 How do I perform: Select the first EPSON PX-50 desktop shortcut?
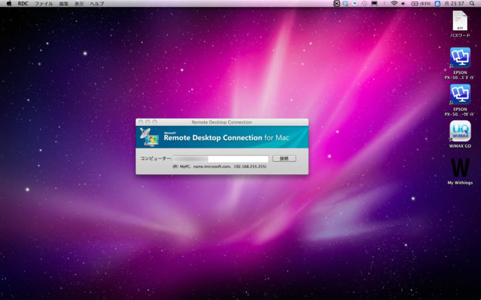pos(460,58)
